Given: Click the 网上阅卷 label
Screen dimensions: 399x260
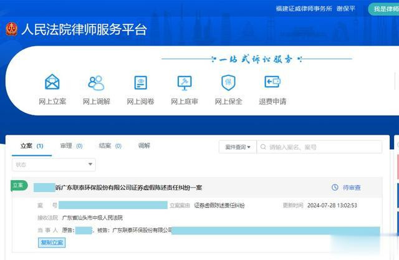Looking at the screenshot, I should [140, 102].
